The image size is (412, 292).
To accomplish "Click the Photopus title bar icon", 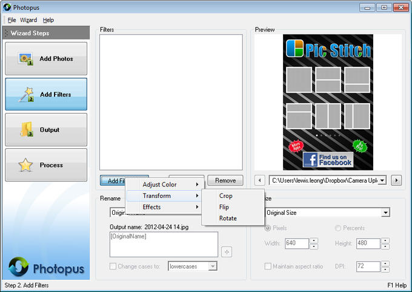I will click(7, 7).
